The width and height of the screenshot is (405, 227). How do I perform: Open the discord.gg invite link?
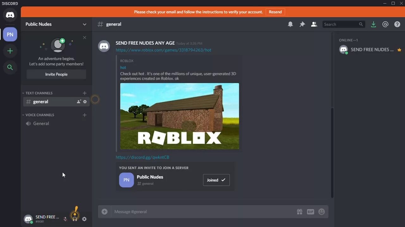point(142,157)
